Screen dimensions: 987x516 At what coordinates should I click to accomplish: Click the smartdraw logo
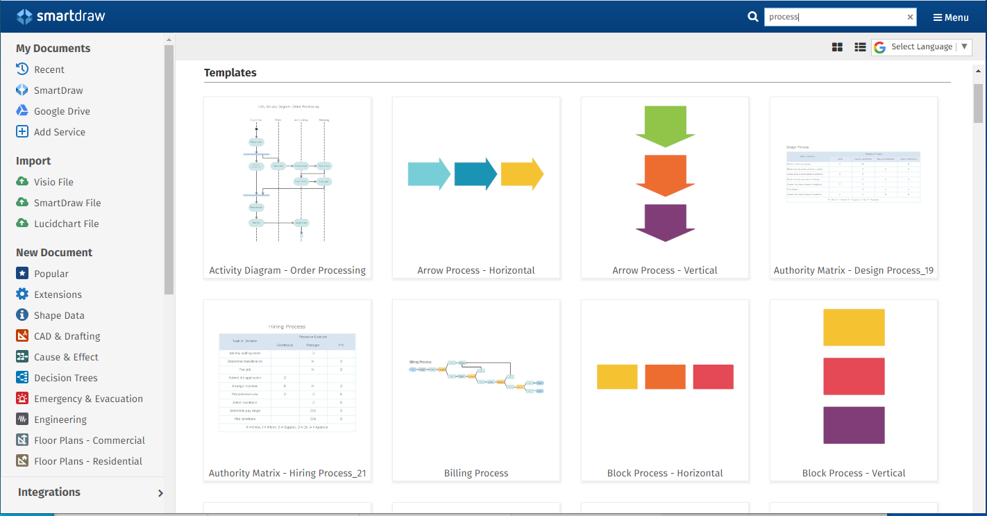click(61, 17)
